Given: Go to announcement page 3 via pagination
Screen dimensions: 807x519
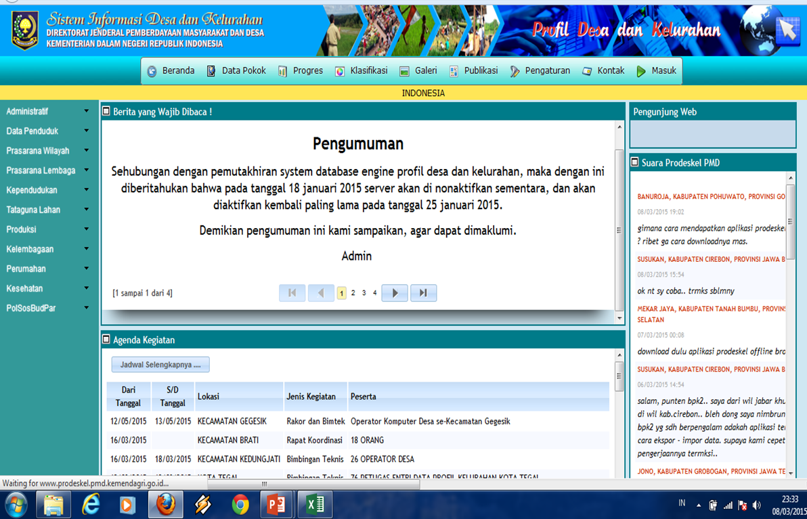Looking at the screenshot, I should click(x=364, y=292).
